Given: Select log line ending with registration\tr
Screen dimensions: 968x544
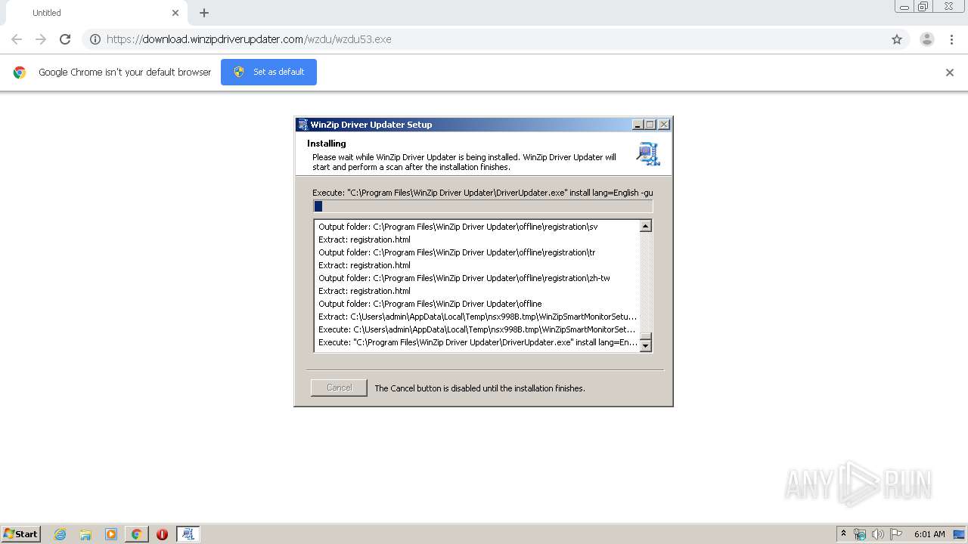Looking at the screenshot, I should [x=457, y=252].
